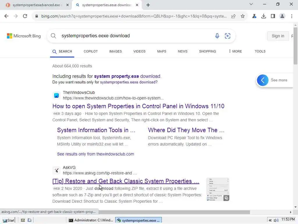Search only for systemproperties.eexe download
The image size is (298, 224).
point(129,82)
